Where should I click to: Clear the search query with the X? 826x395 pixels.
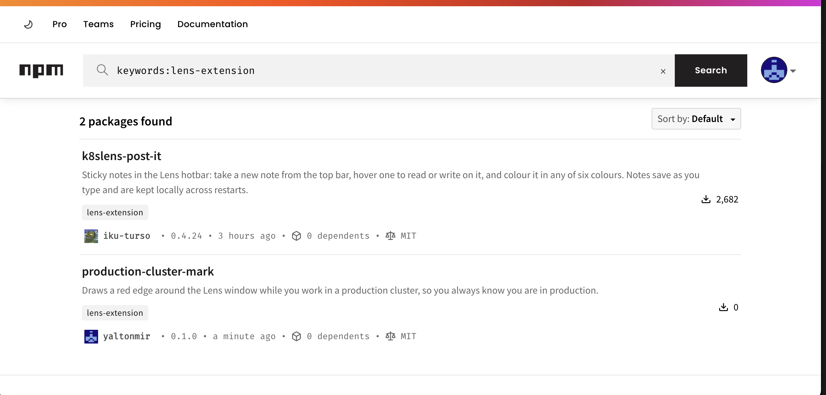663,71
